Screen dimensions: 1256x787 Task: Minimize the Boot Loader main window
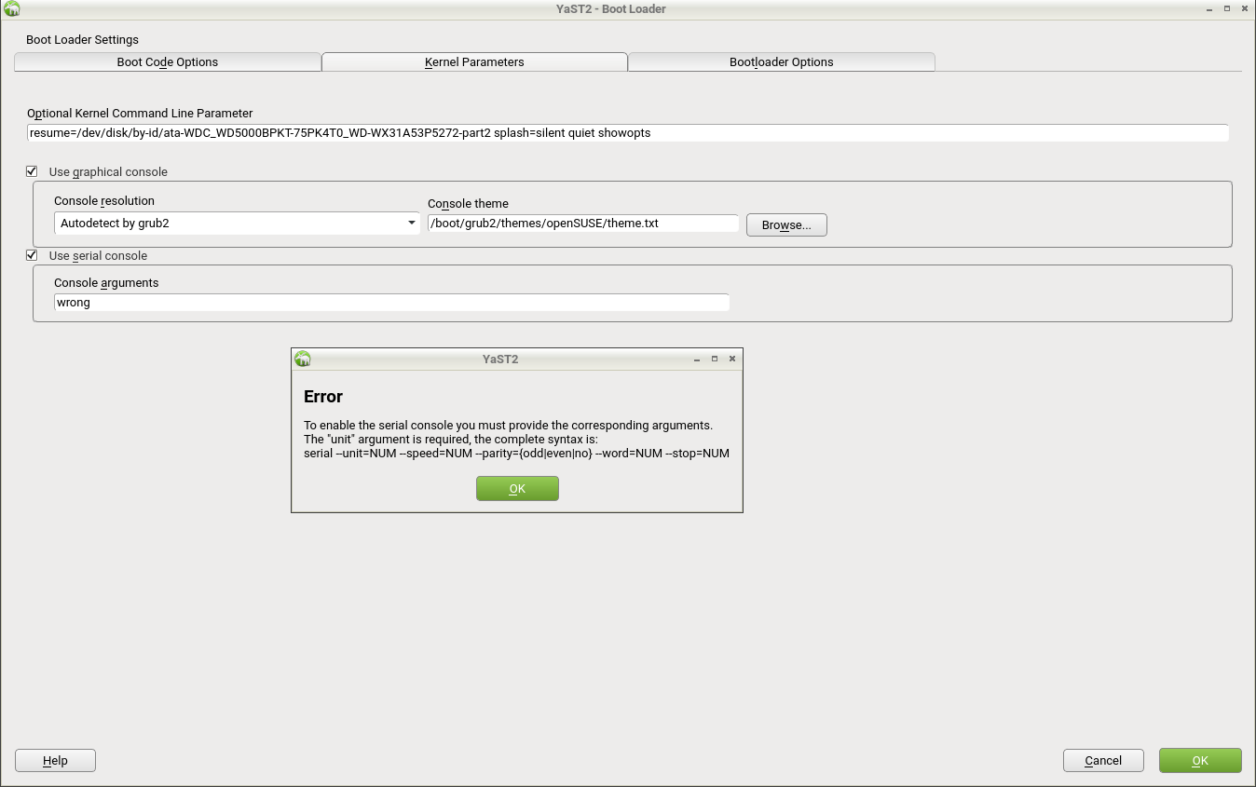pyautogui.click(x=1208, y=8)
